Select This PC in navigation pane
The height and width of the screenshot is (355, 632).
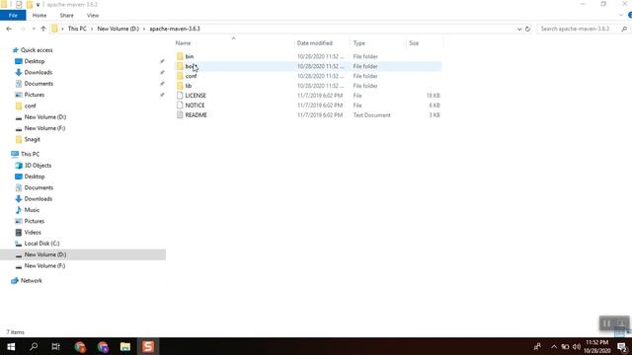click(30, 154)
